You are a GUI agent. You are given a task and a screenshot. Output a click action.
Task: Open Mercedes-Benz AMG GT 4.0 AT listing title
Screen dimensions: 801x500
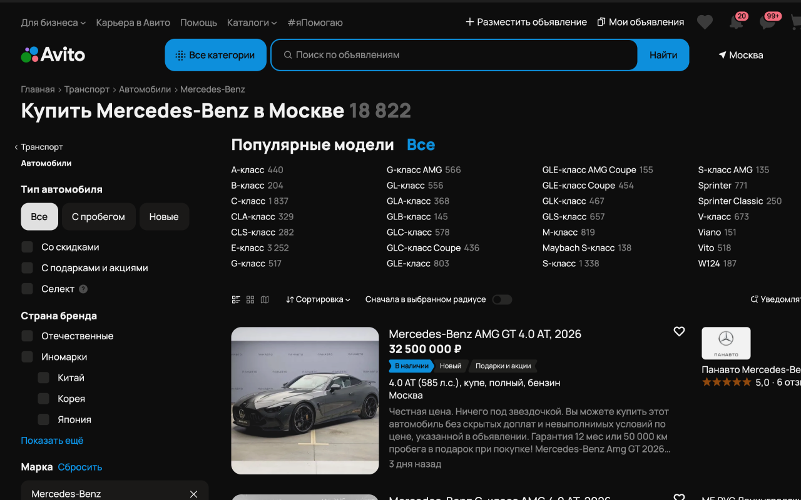tap(485, 334)
